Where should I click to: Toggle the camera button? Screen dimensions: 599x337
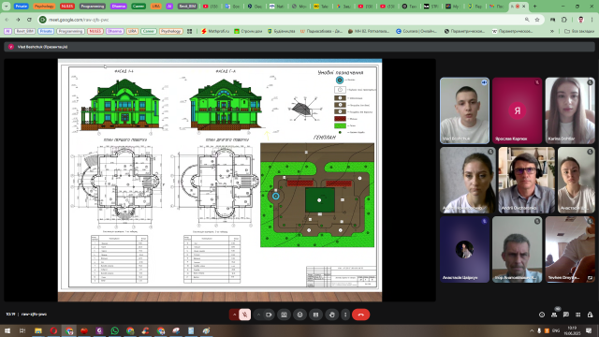[x=269, y=315]
